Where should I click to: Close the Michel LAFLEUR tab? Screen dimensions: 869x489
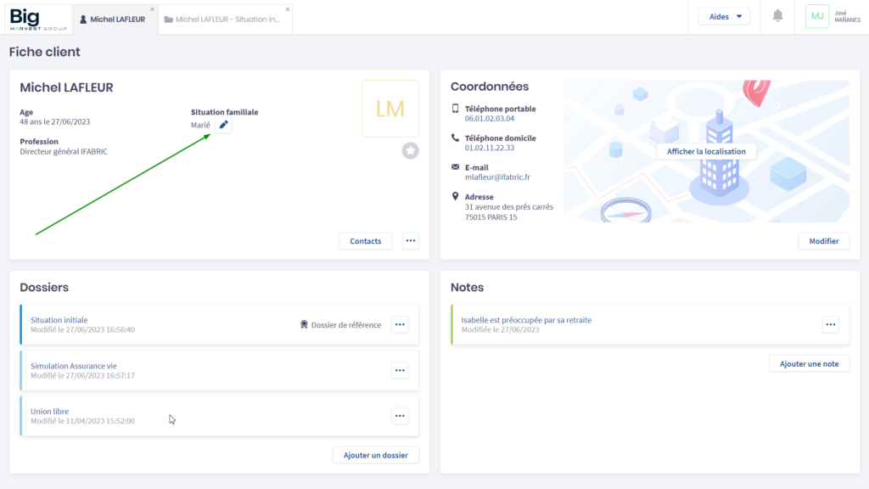(152, 9)
